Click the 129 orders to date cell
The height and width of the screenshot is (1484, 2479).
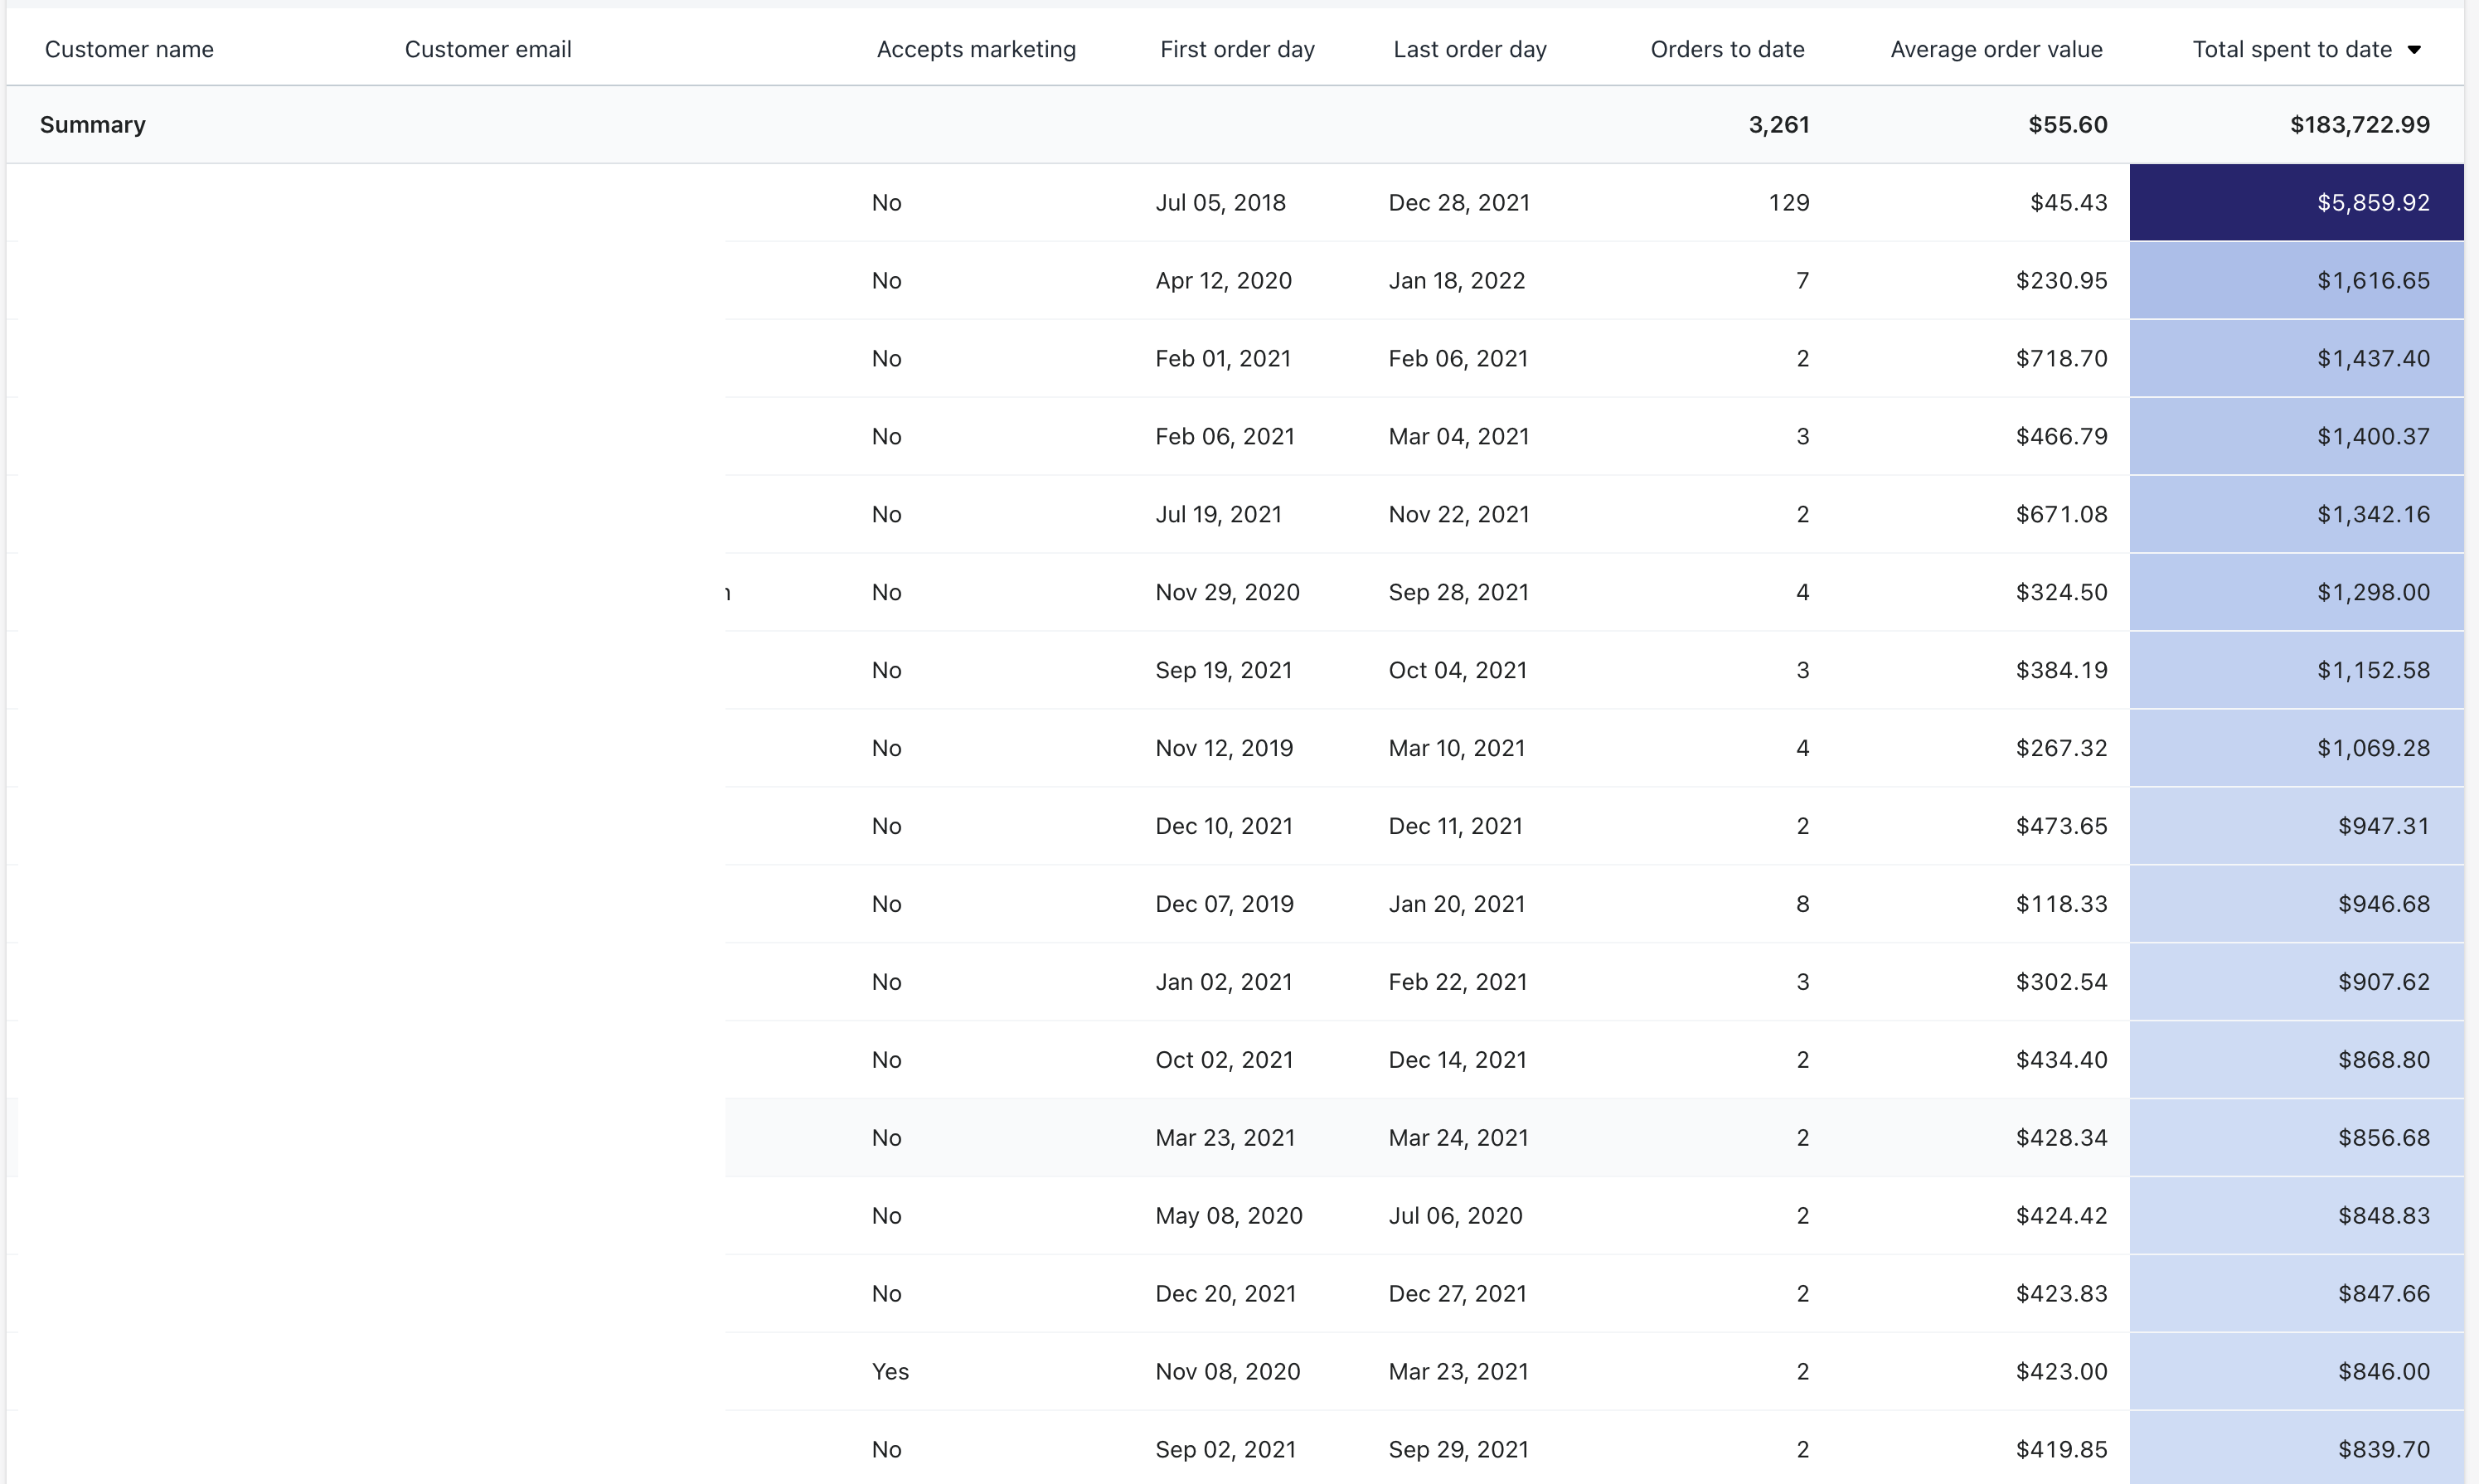coord(1789,203)
